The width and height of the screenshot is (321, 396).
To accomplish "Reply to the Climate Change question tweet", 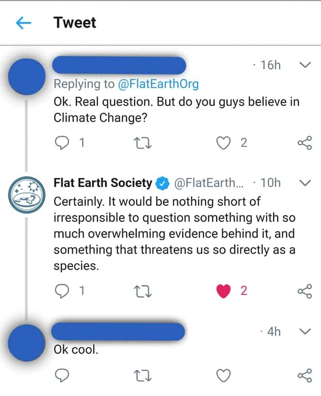I will pos(61,143).
